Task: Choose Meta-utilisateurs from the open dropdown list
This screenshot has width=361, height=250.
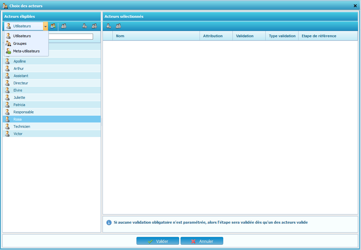Action: pos(26,51)
